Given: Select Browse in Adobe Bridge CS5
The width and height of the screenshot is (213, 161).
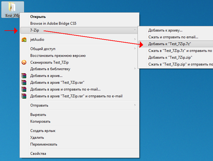Looking at the screenshot, I should (79, 23).
